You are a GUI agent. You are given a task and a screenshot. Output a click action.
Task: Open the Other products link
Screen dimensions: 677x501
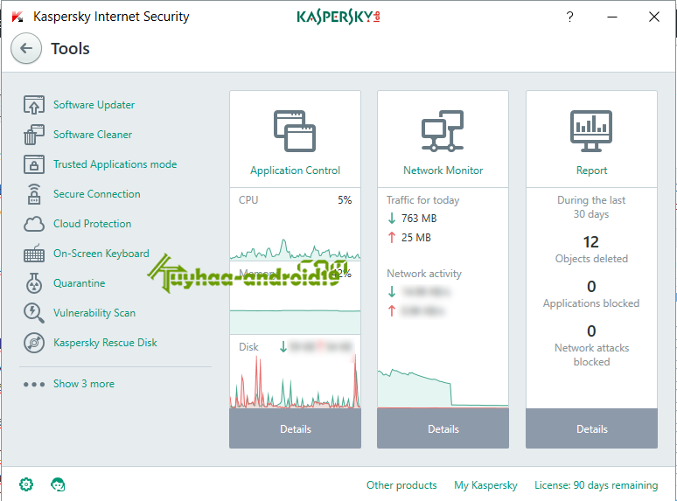pos(401,485)
